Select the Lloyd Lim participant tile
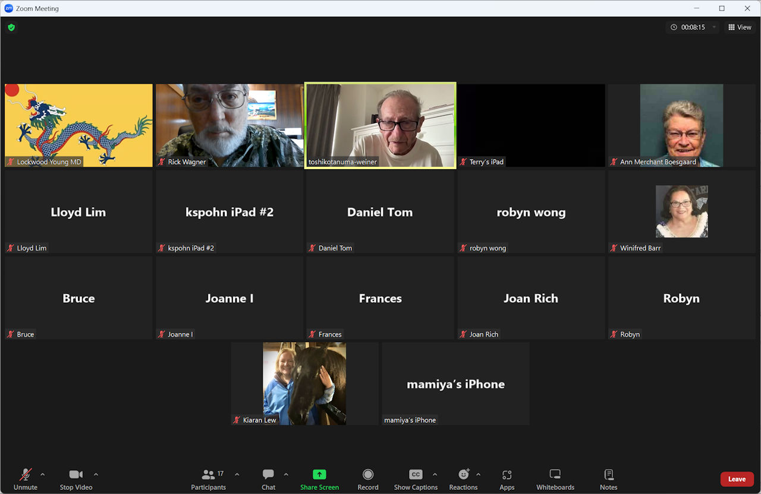This screenshot has height=494, width=761. point(78,211)
